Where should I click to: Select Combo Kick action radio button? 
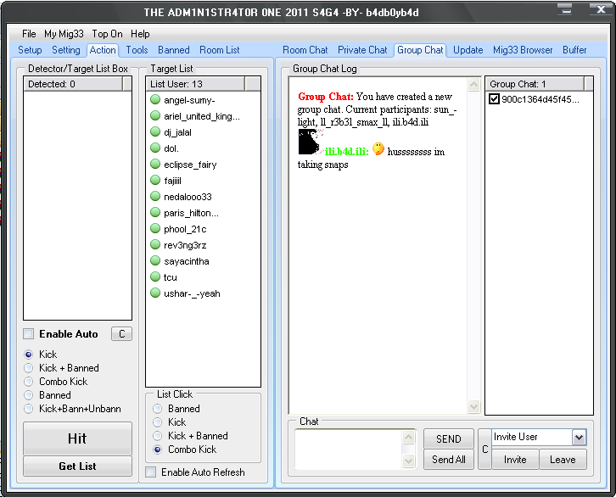tap(28, 382)
